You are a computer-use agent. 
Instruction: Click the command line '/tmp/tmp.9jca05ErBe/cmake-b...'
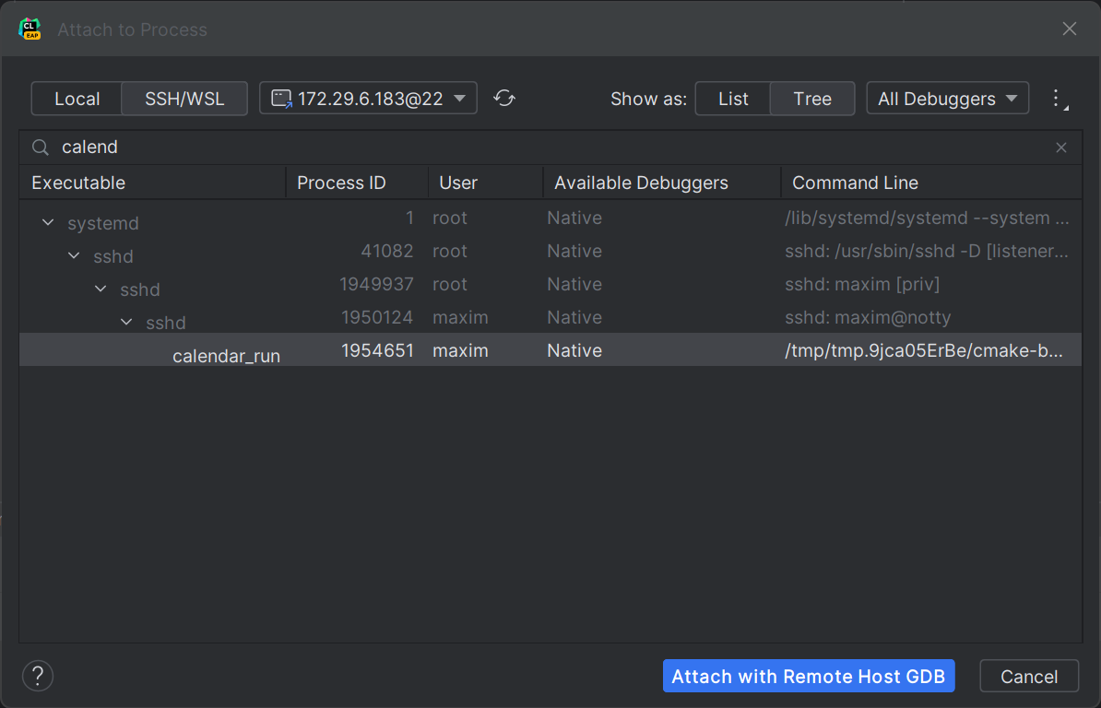pos(923,350)
